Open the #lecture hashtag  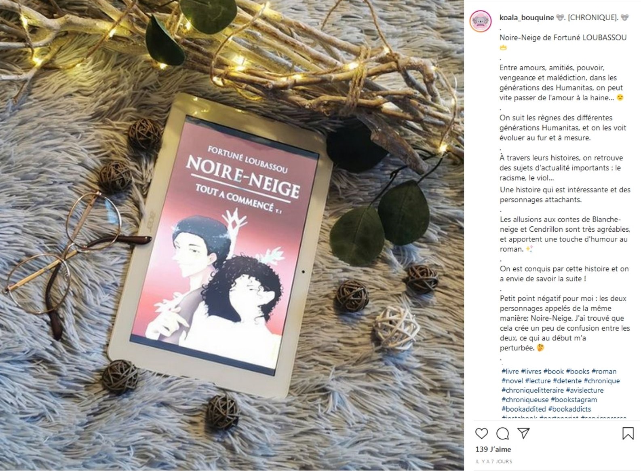[x=538, y=380]
